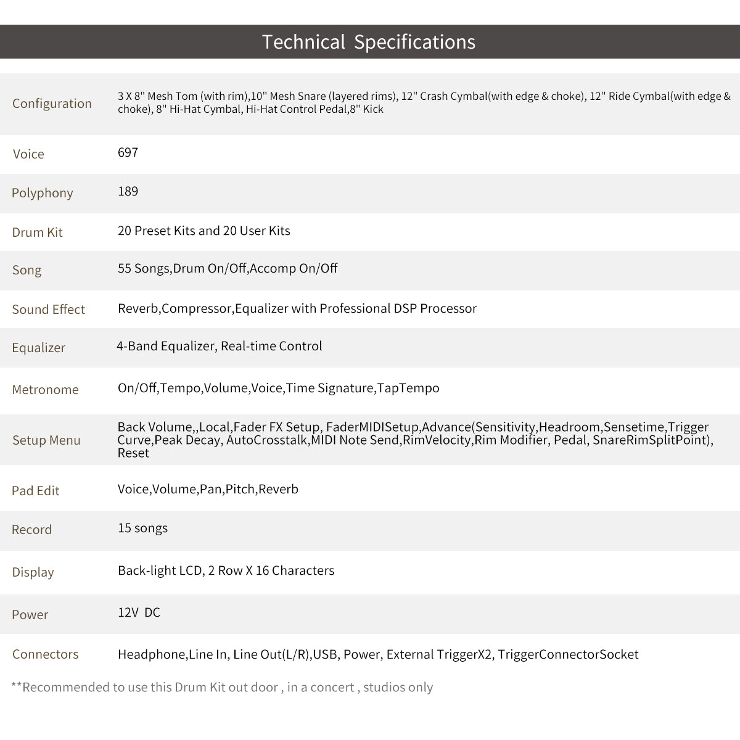This screenshot has width=740, height=740.
Task: Click the Power value '12V DC'
Action: 139,612
